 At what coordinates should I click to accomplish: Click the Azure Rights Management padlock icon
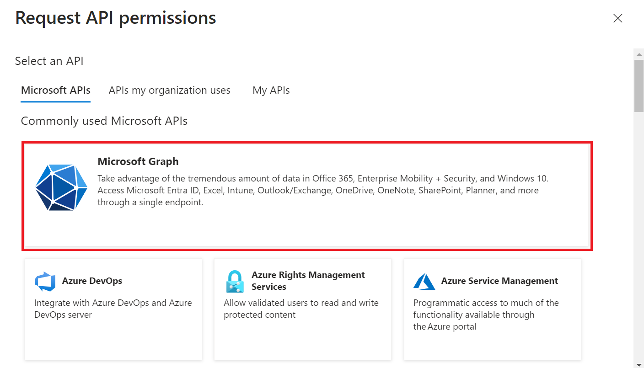click(235, 281)
